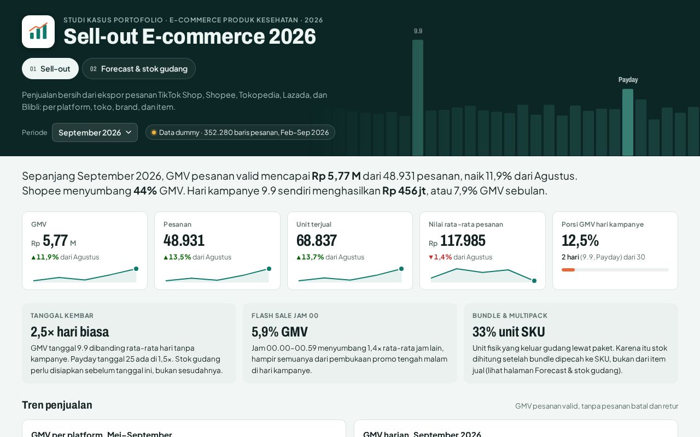Click the sparkline in the Pesanan card
The width and height of the screenshot is (700, 437).
[x=217, y=275]
